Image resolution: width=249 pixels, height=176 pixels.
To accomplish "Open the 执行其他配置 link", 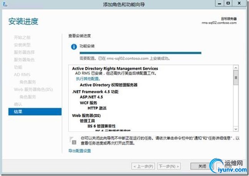I will [88, 78].
